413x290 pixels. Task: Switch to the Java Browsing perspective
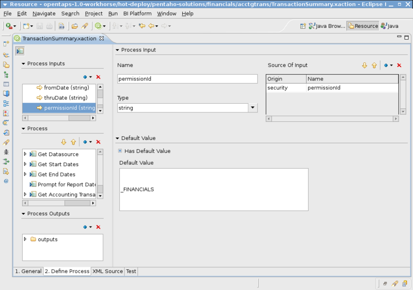pyautogui.click(x=327, y=26)
